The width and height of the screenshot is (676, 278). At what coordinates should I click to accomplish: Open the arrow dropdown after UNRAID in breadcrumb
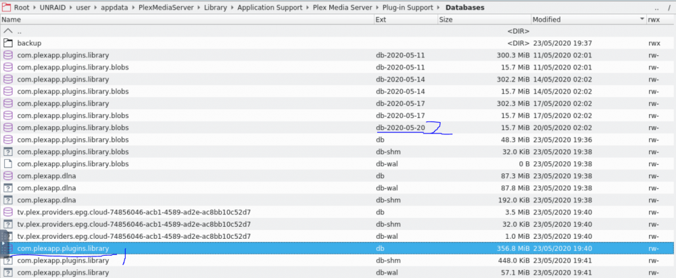click(71, 7)
